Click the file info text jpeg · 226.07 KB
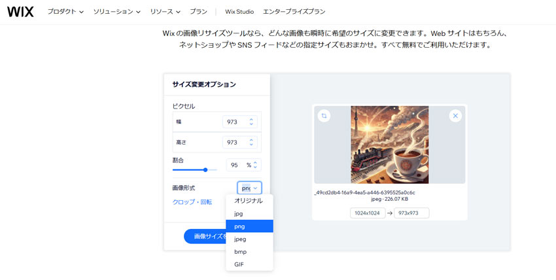 (389, 199)
